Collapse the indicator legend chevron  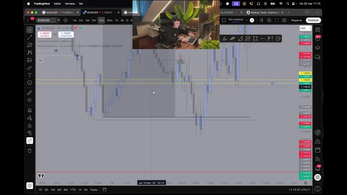40,60
